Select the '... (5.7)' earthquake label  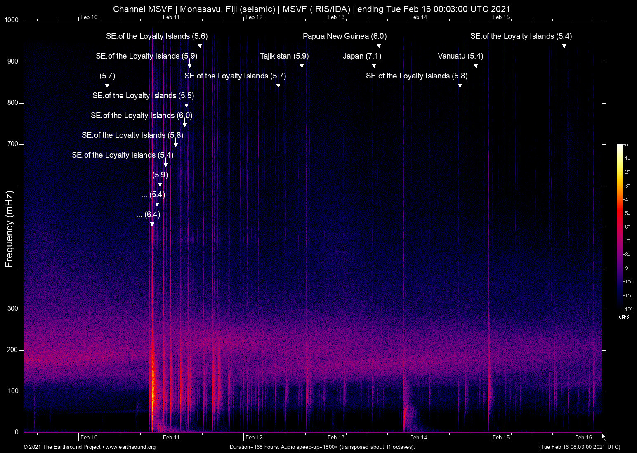pyautogui.click(x=103, y=76)
